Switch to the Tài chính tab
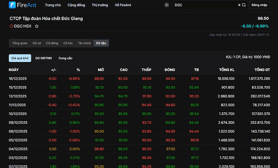278x168 pixels. 85,43
